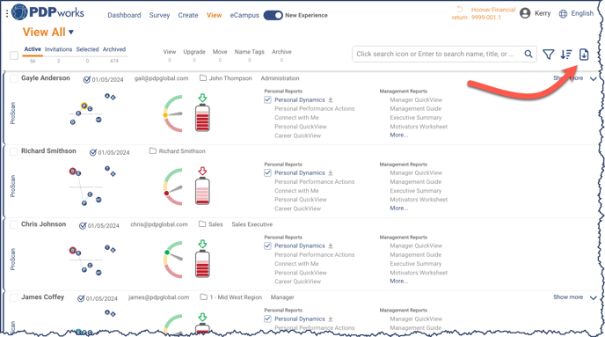Open the Create menu
The height and width of the screenshot is (337, 605).
[188, 15]
